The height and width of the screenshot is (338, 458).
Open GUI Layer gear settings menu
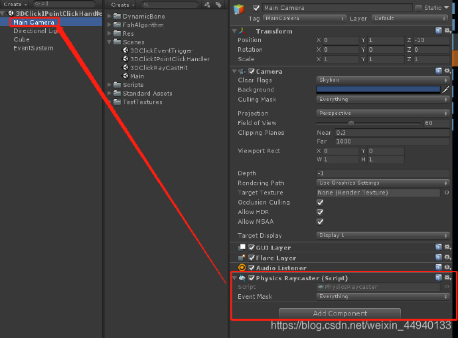tap(447, 247)
